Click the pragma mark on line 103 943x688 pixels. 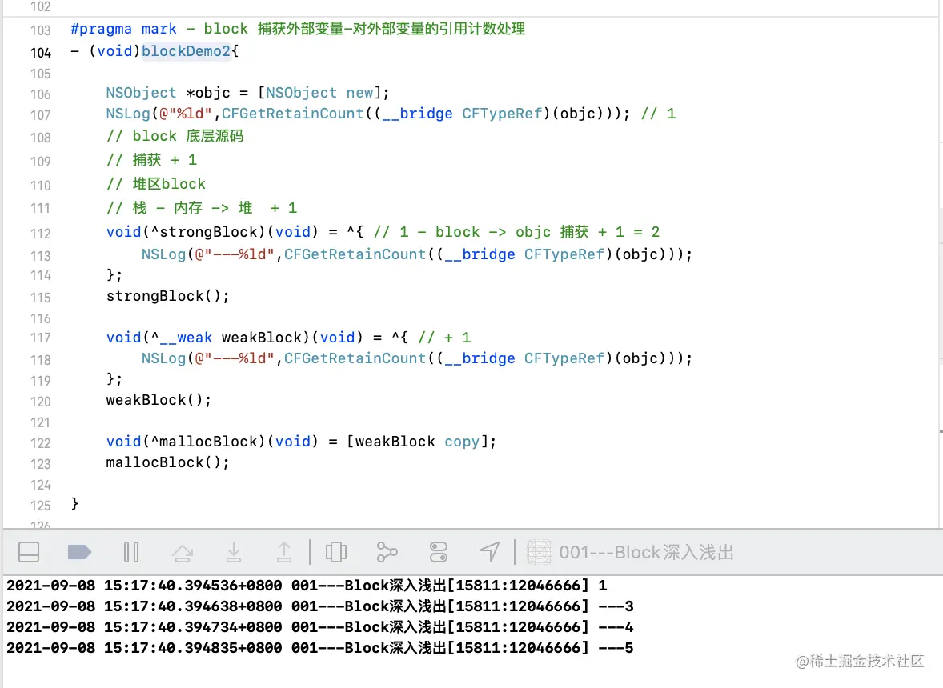(298, 29)
